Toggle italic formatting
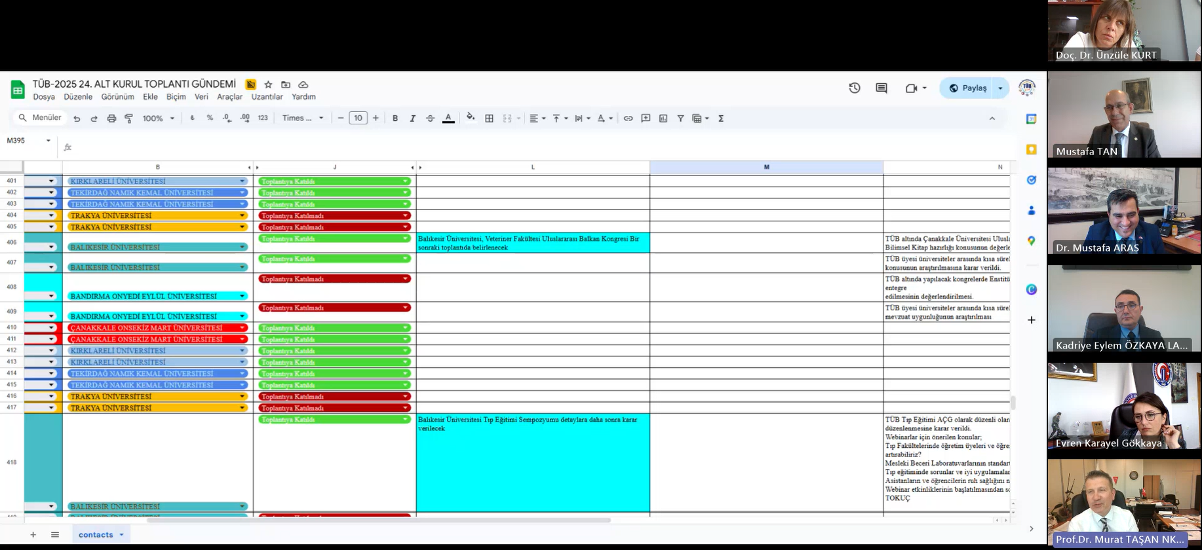Screen dimensions: 1202x550 (412, 119)
